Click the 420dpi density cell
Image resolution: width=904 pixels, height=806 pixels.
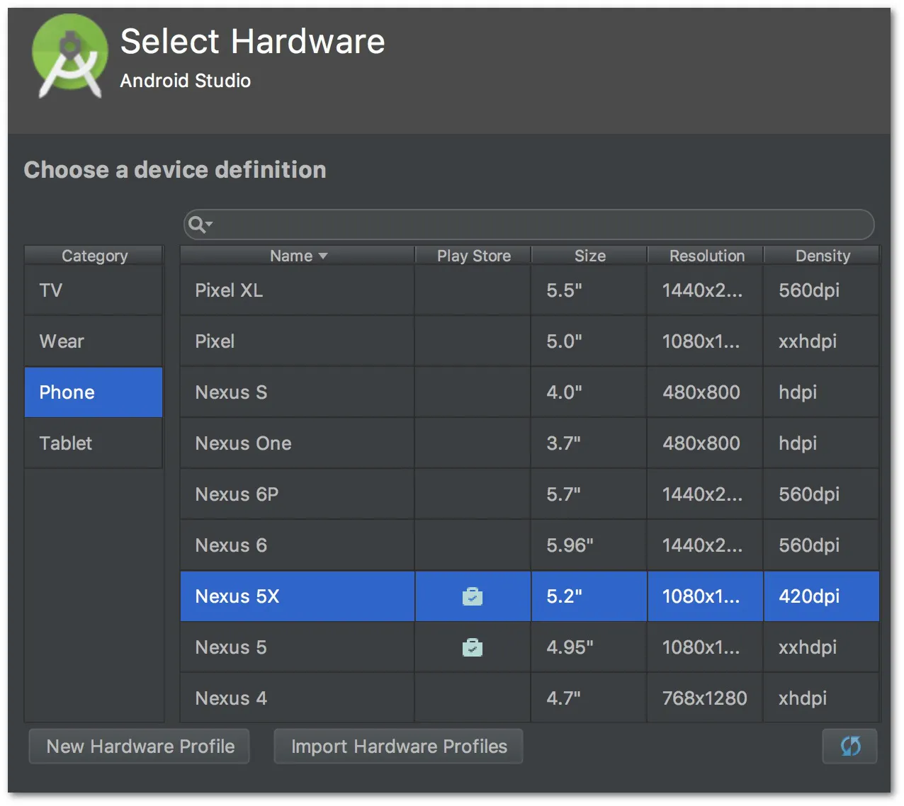tap(821, 596)
